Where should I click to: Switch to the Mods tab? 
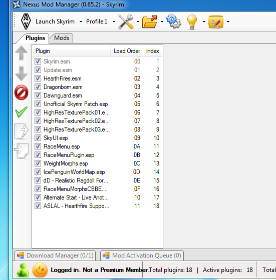61,38
